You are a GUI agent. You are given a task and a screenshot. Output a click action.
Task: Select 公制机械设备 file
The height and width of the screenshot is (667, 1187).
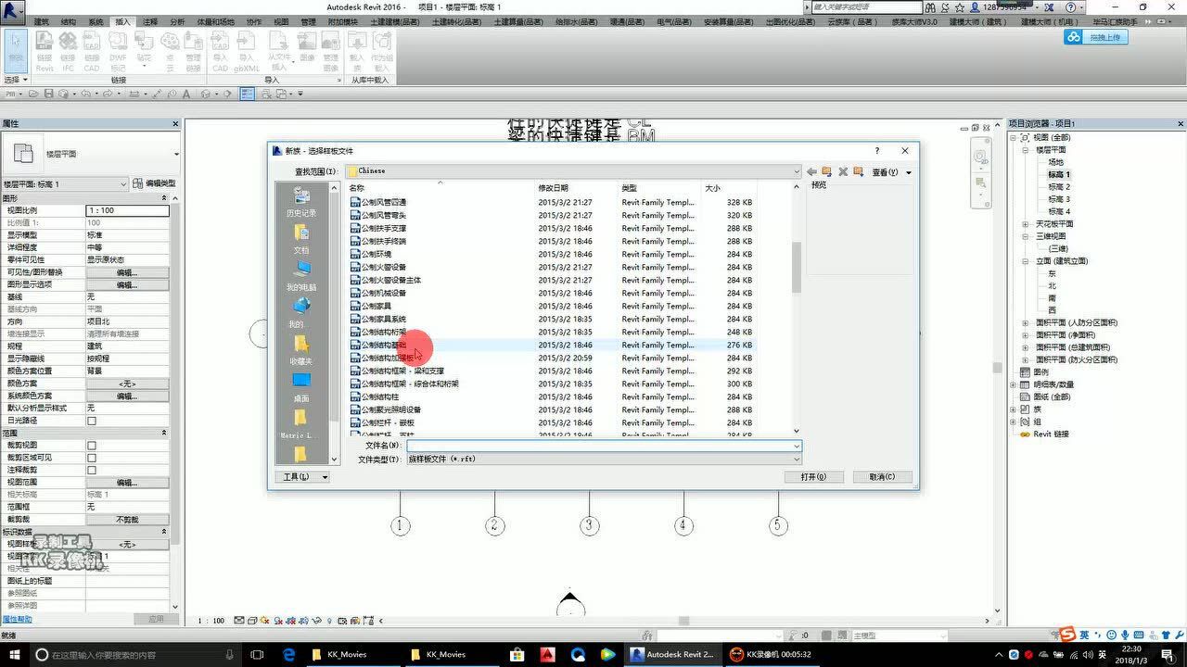click(377, 293)
